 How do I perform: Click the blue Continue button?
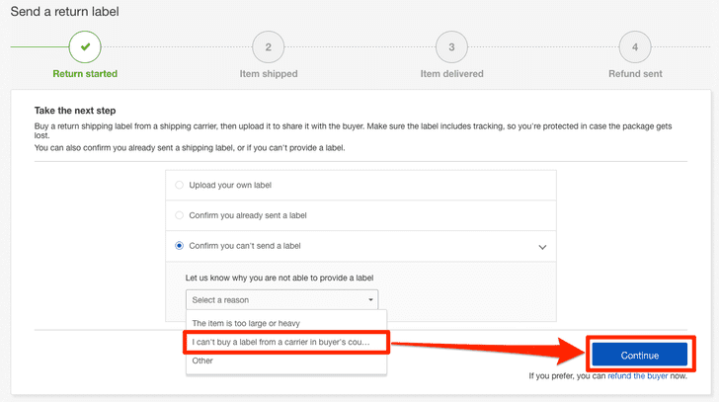(x=640, y=356)
